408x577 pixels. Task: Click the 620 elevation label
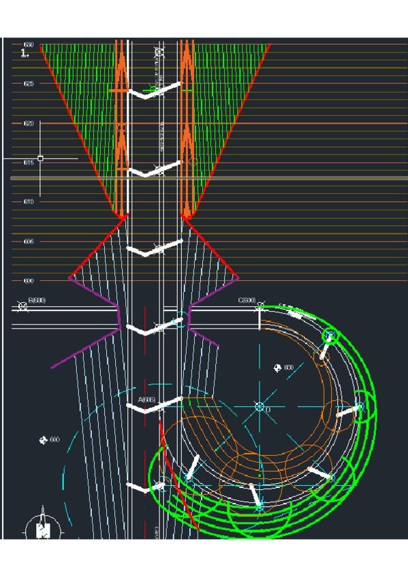pos(29,123)
